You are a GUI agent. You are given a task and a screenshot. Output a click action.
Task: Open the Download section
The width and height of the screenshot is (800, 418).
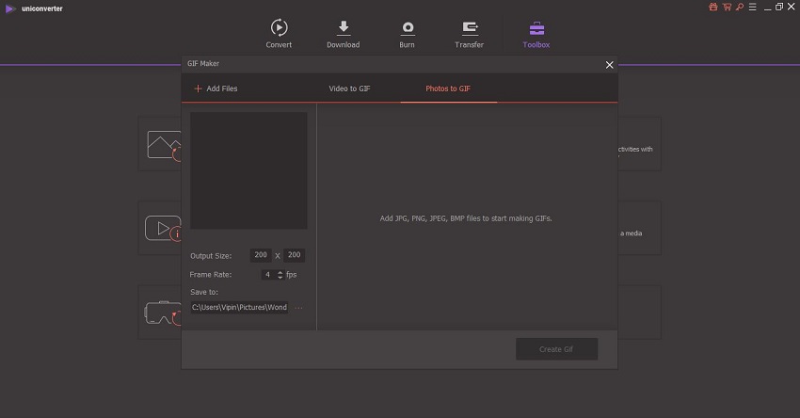tap(343, 33)
